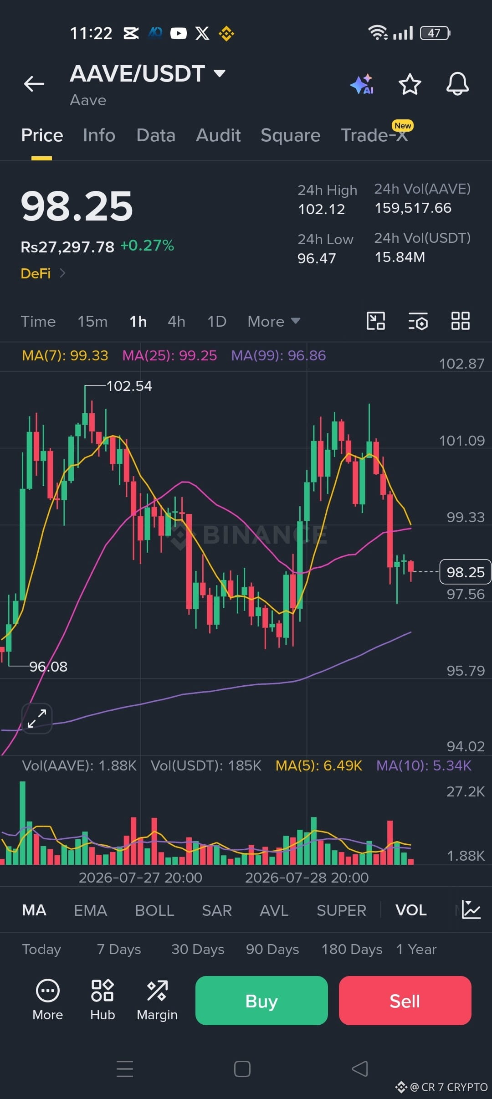Expand chart to fullscreen

[37, 719]
